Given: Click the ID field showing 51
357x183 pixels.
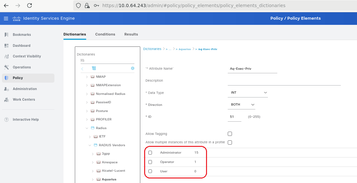Looking at the screenshot, I should click(234, 117).
